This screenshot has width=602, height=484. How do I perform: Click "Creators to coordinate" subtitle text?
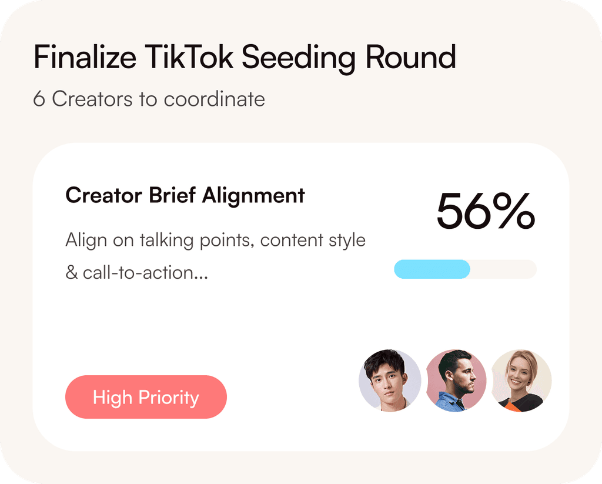point(158,99)
